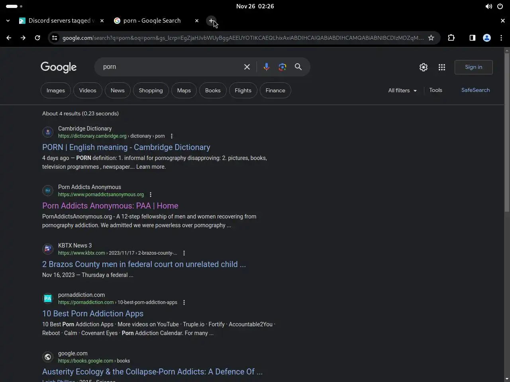Viewport: 510px width, 382px height.
Task: Filter results by Shopping
Action: (x=151, y=90)
